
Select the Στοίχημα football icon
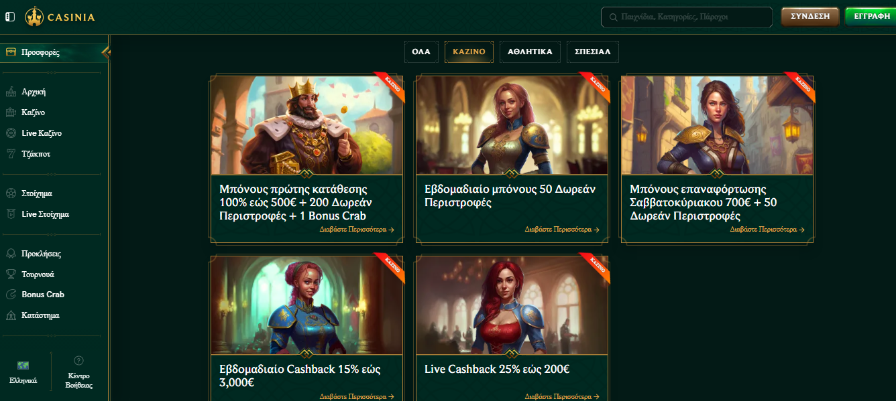tap(11, 193)
